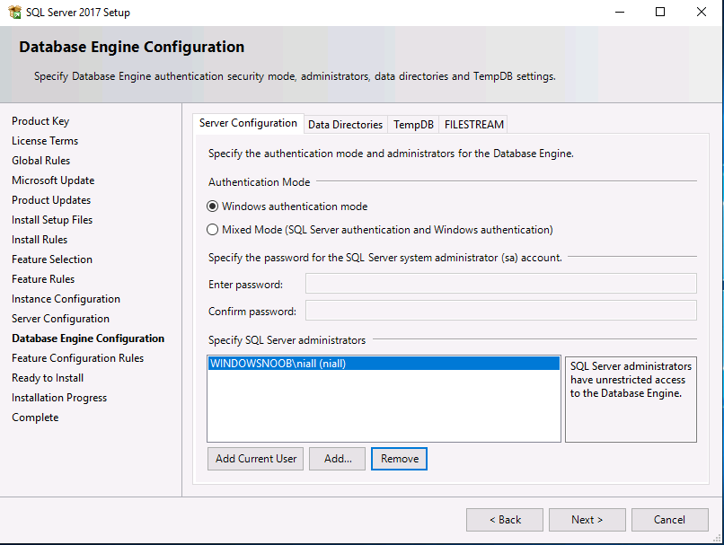
Task: Click the Add Current User button
Action: (255, 459)
